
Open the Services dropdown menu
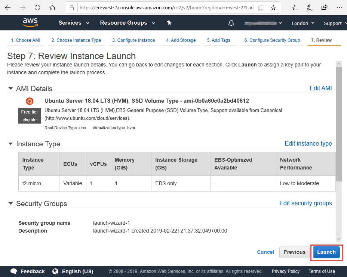tap(74, 23)
